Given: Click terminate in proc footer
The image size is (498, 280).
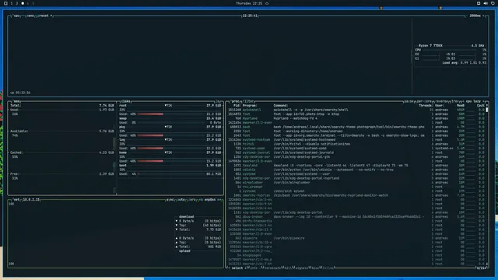Looking at the screenshot, I should tap(272, 268).
